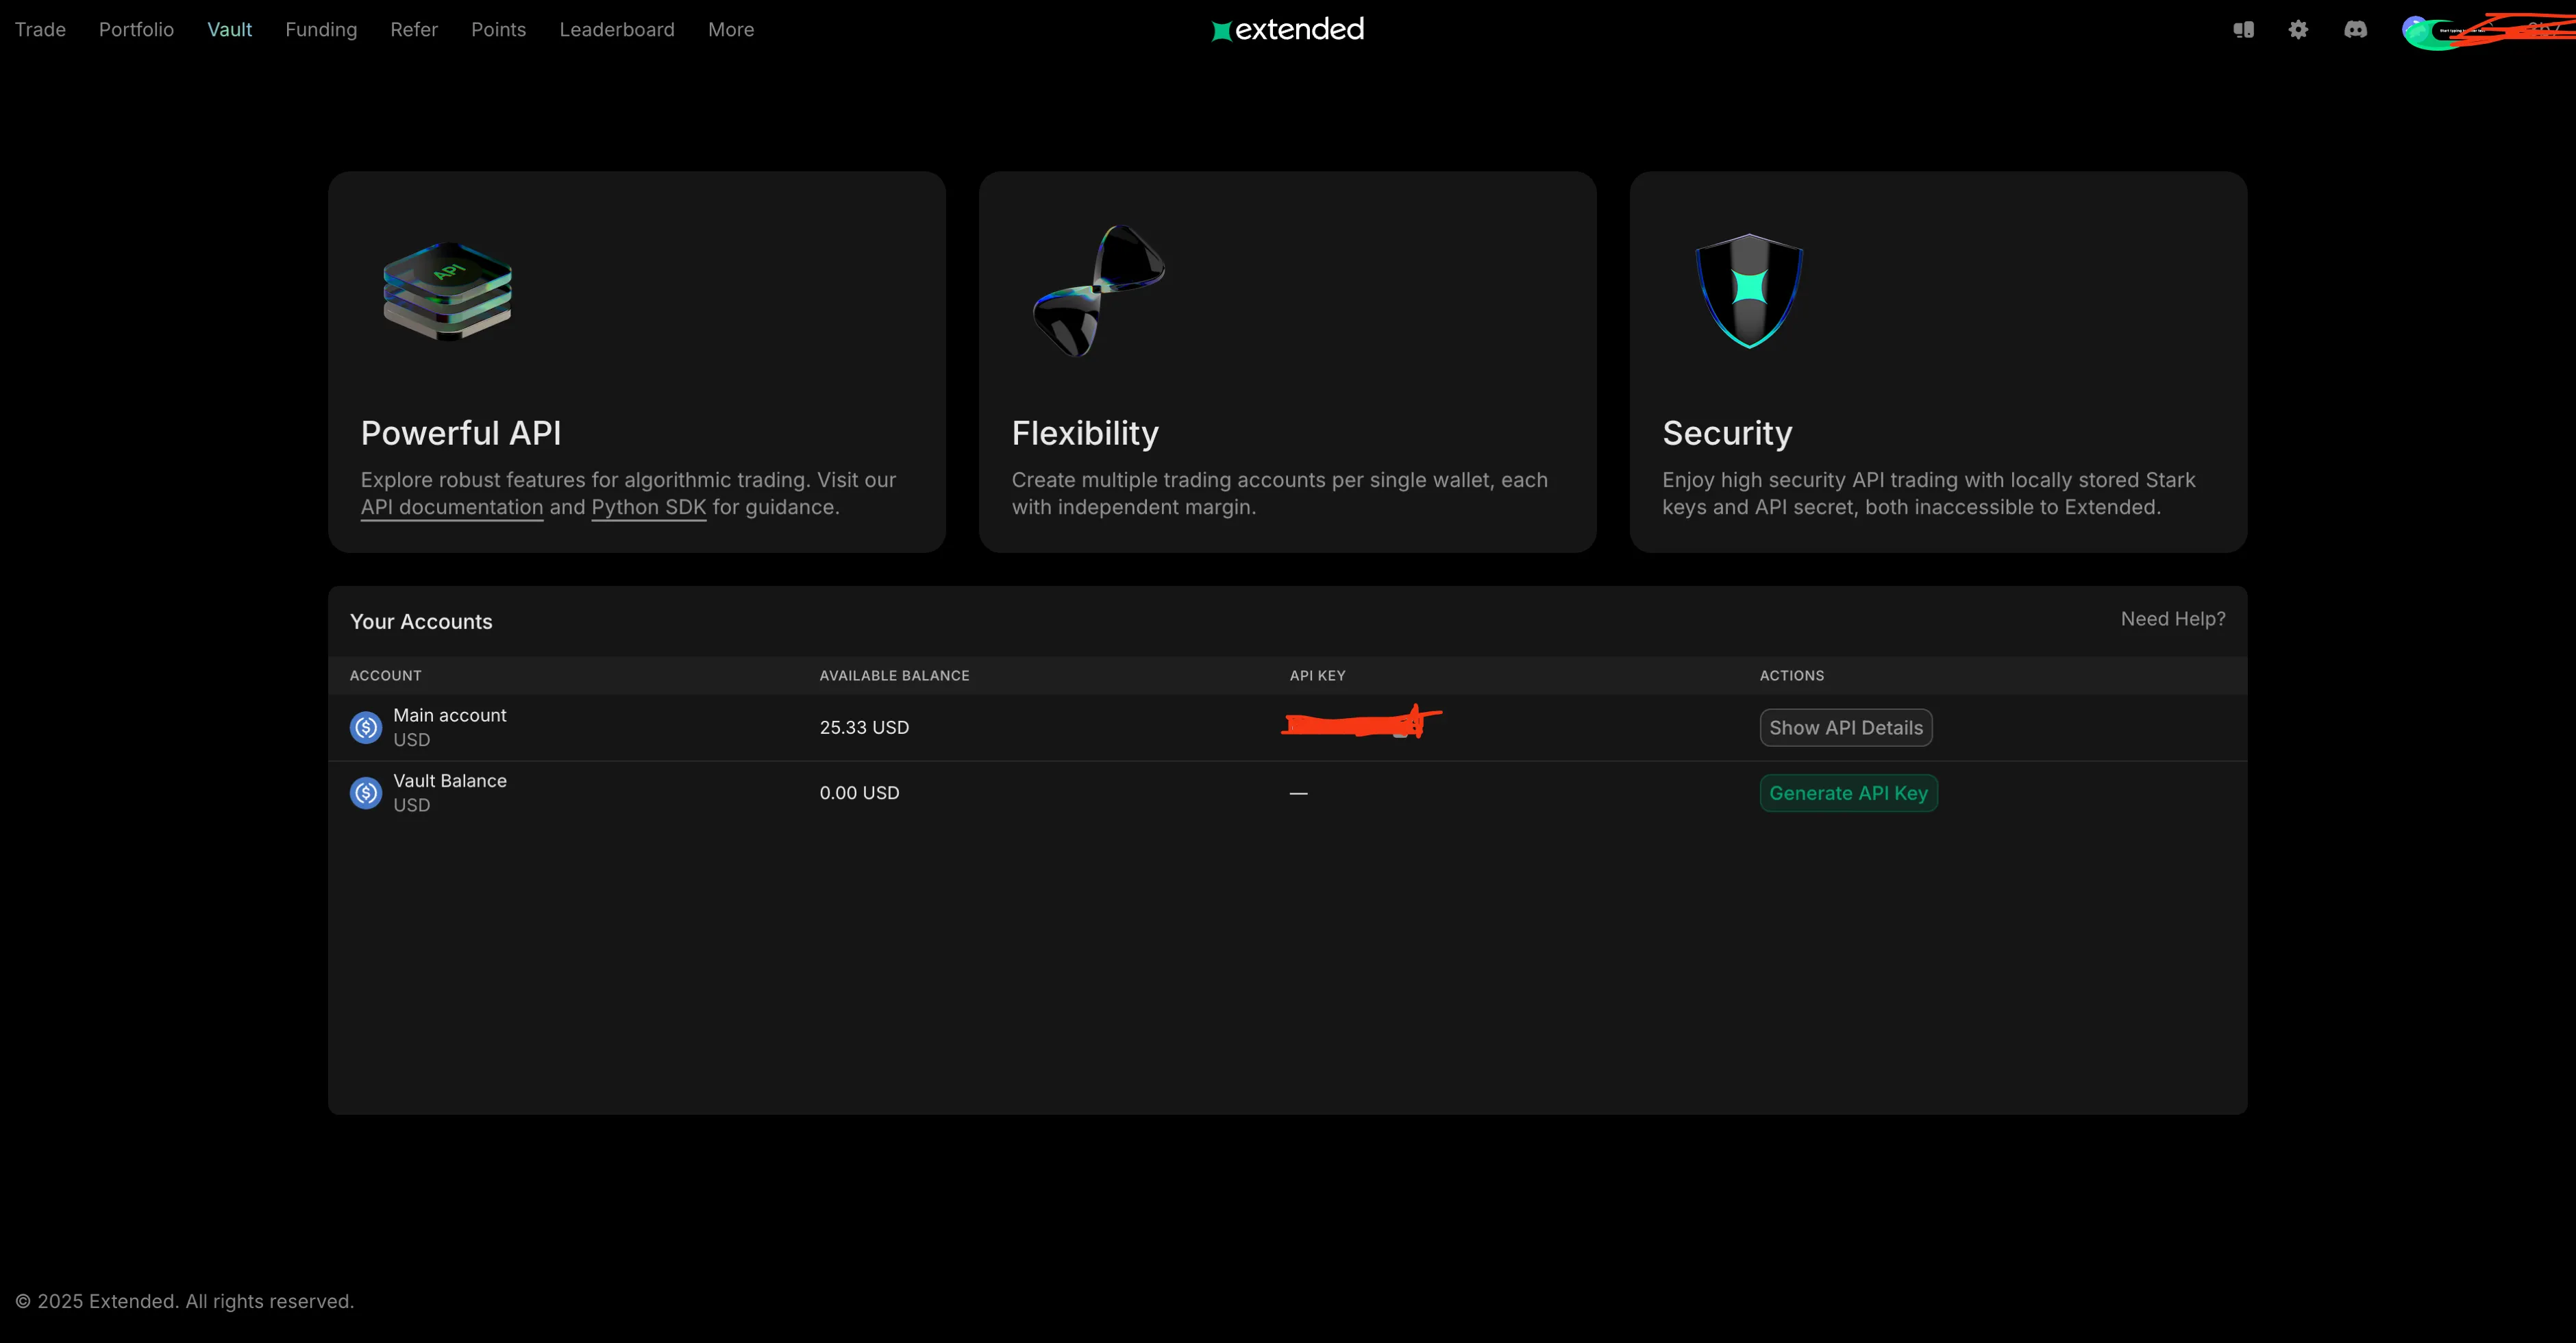Open the Python SDK link
The height and width of the screenshot is (1343, 2576).
click(x=648, y=507)
